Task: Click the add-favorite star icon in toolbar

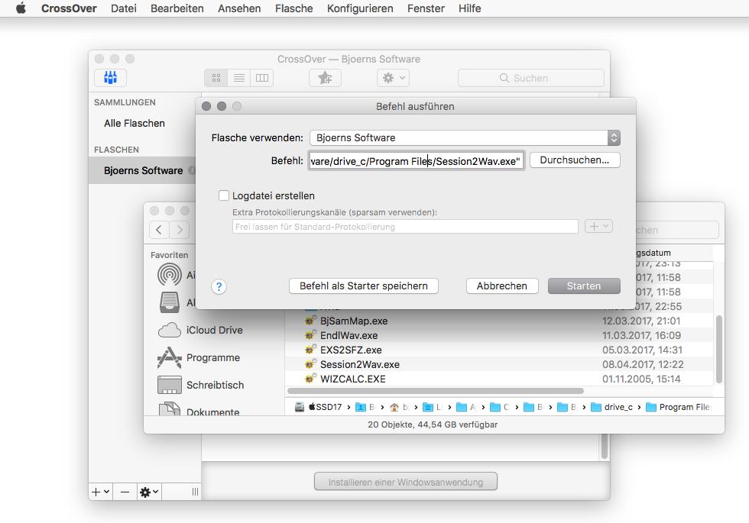Action: [326, 78]
